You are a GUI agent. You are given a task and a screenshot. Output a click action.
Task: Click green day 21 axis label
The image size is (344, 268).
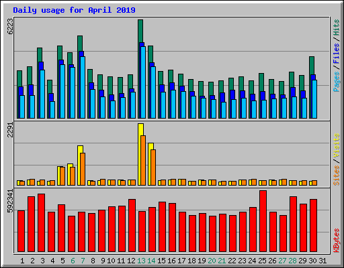point(222,261)
